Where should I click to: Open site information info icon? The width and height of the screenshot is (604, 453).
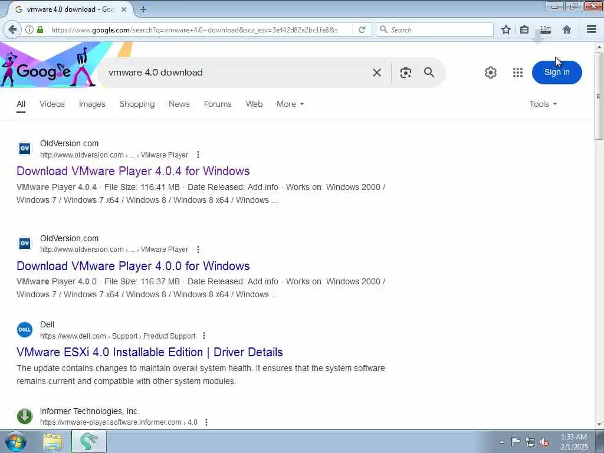29,29
